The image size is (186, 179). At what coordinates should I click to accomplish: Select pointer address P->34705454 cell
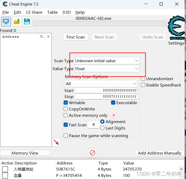69,176
